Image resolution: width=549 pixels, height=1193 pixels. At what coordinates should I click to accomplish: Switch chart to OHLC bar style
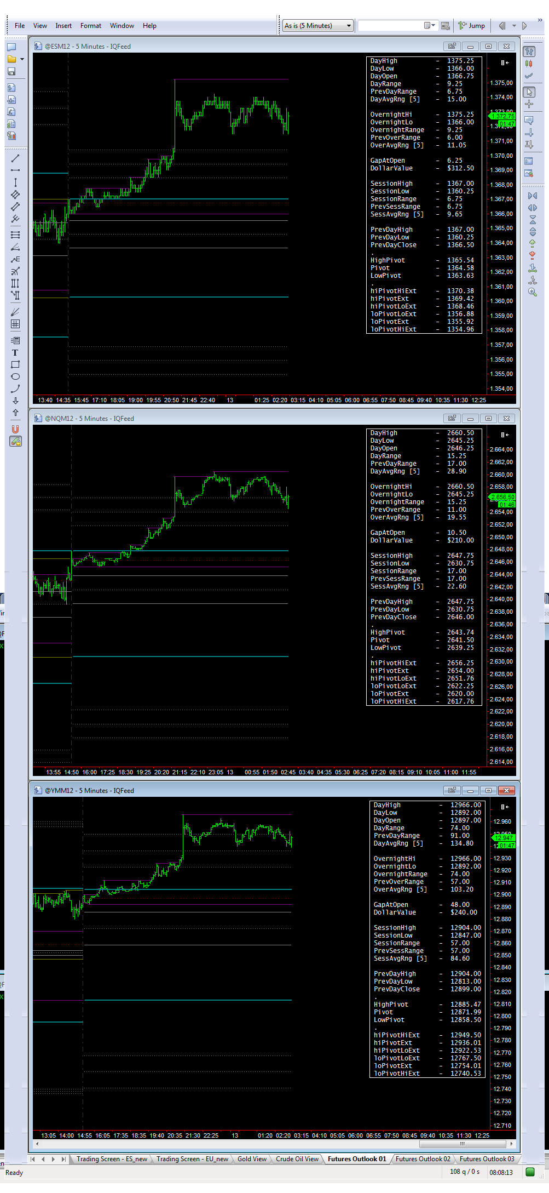point(529,52)
